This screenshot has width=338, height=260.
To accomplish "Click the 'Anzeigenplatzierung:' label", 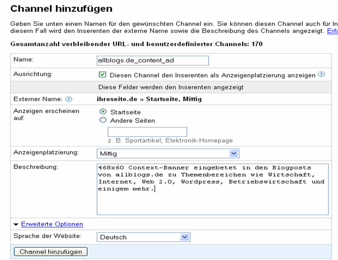I will click(x=46, y=153).
